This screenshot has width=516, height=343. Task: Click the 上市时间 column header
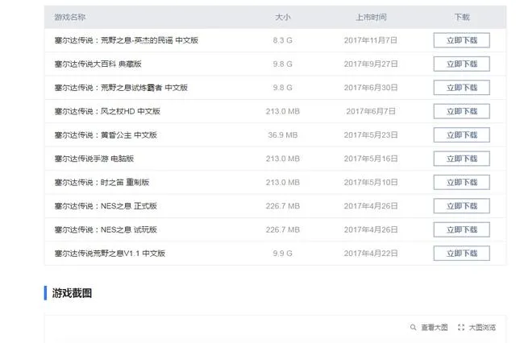pos(371,17)
